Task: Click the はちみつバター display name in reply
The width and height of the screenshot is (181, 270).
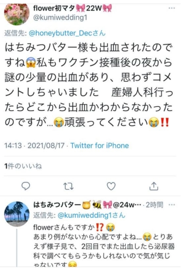Action: (57, 205)
